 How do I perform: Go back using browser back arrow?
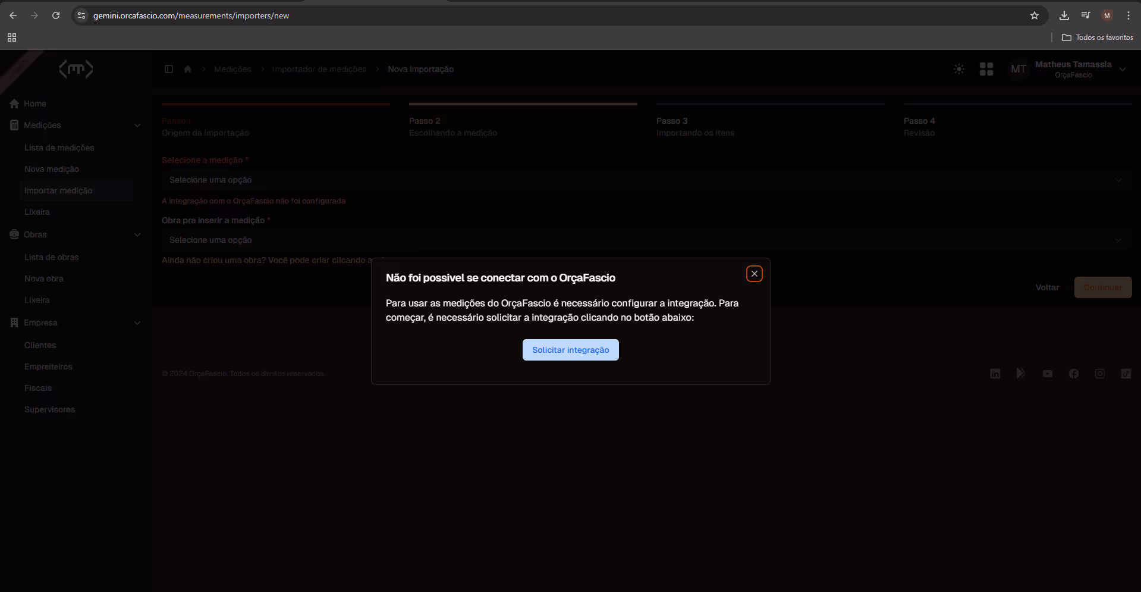[x=13, y=15]
